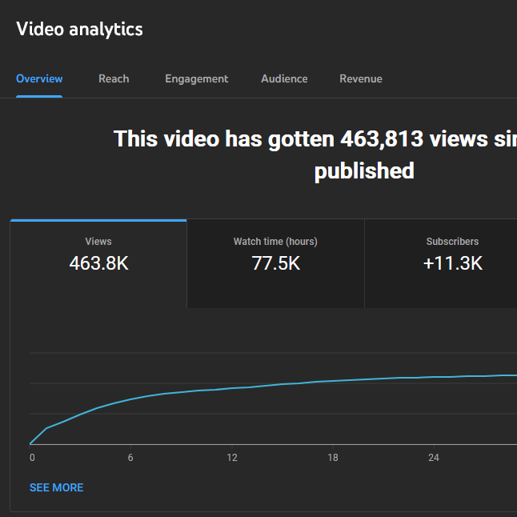Click the 463.8K views value
Screen dimensions: 517x517
click(98, 263)
